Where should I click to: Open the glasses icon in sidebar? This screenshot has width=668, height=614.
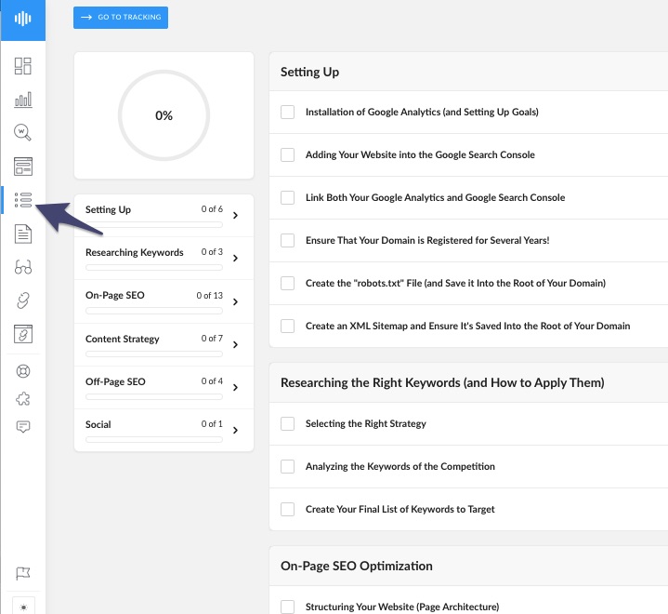(23, 267)
